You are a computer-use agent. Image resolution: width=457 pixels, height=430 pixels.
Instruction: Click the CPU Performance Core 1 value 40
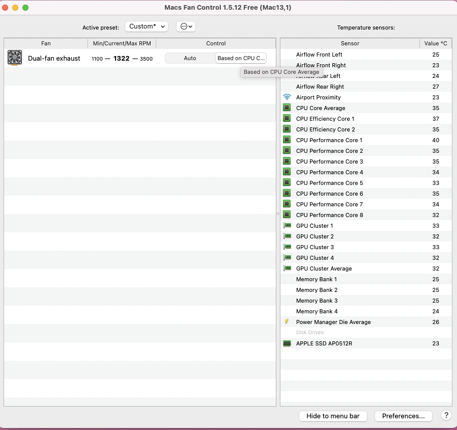(436, 140)
